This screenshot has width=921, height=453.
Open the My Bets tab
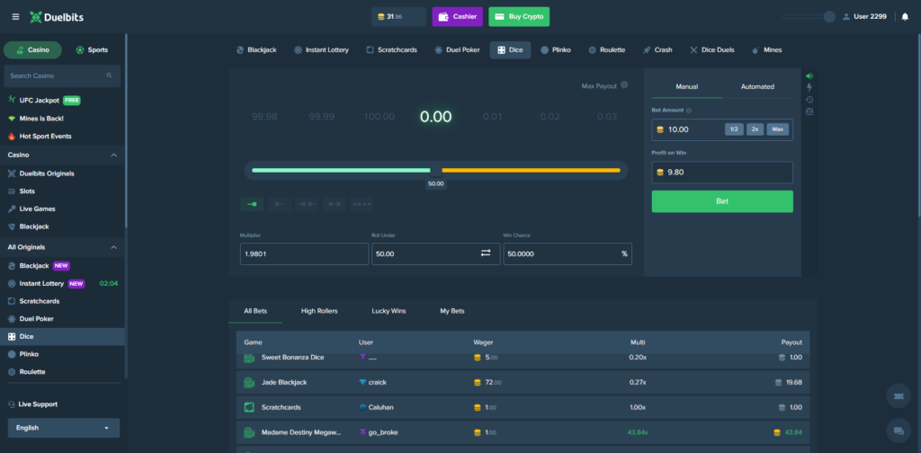tap(452, 311)
